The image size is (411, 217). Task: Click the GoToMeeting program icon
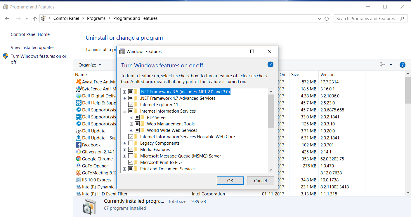78,173
